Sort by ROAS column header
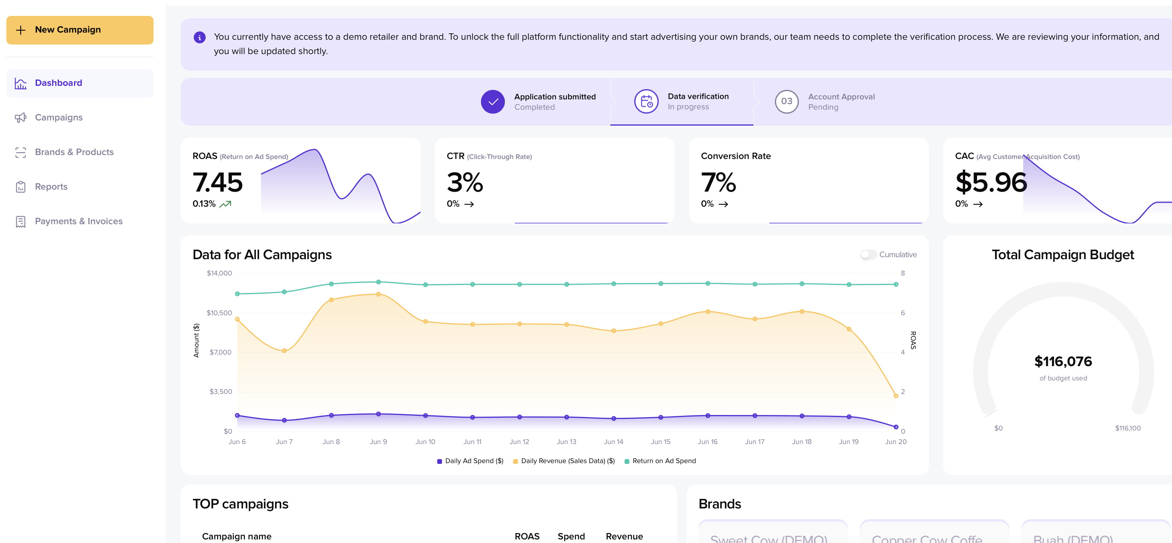 (526, 536)
